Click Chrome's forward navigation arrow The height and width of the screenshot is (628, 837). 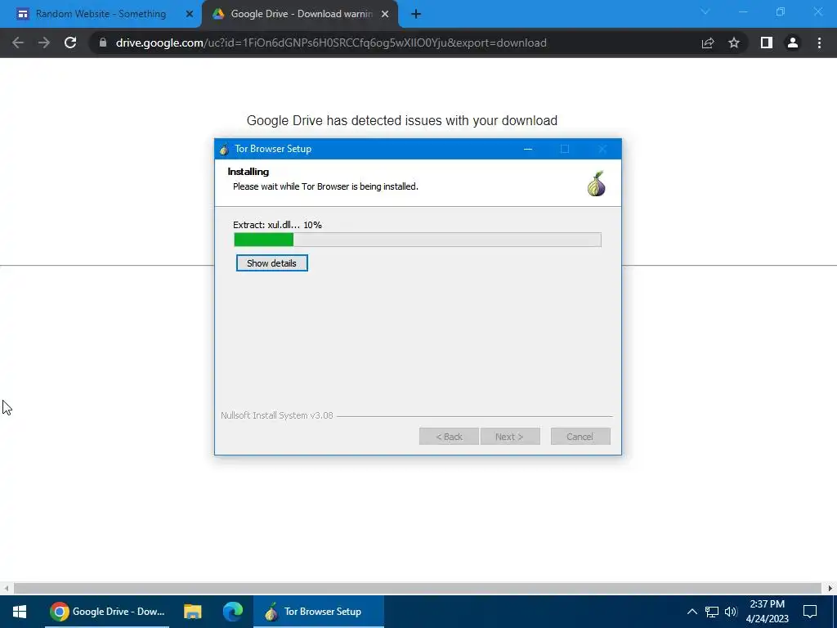(x=44, y=43)
